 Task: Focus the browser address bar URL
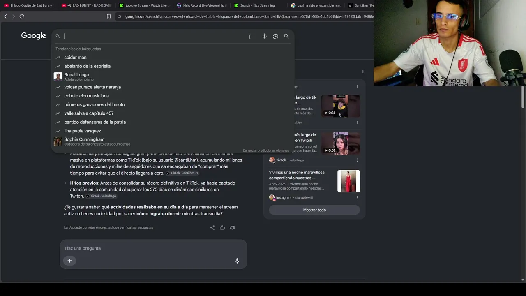(x=249, y=16)
